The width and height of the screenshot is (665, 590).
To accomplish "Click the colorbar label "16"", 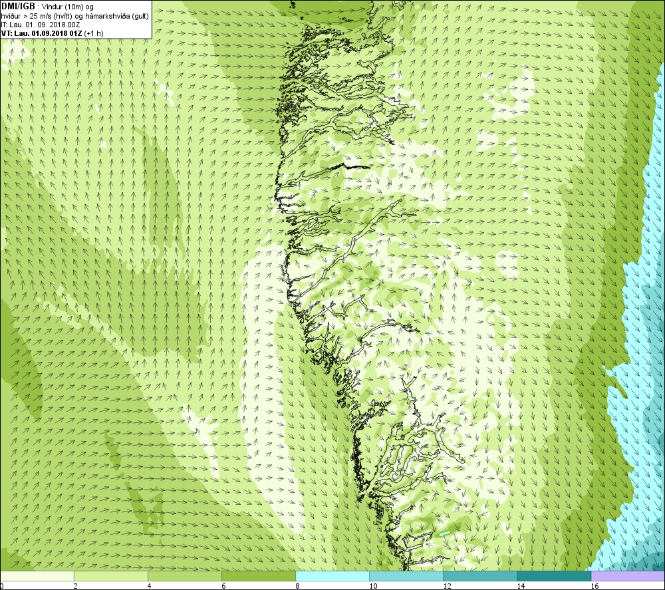I will (x=595, y=586).
